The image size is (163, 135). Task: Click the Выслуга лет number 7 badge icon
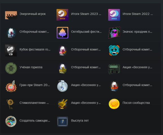point(62,121)
